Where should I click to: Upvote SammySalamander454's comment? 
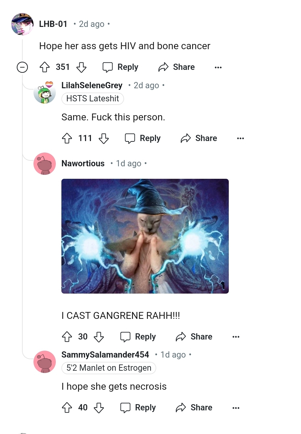tap(67, 408)
